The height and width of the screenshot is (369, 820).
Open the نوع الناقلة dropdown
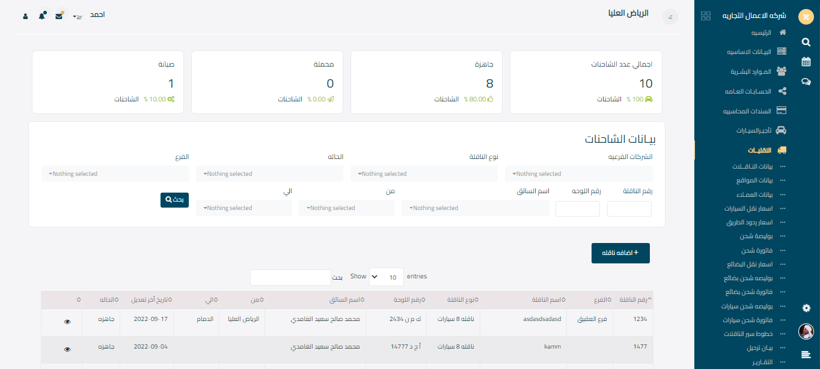click(424, 174)
